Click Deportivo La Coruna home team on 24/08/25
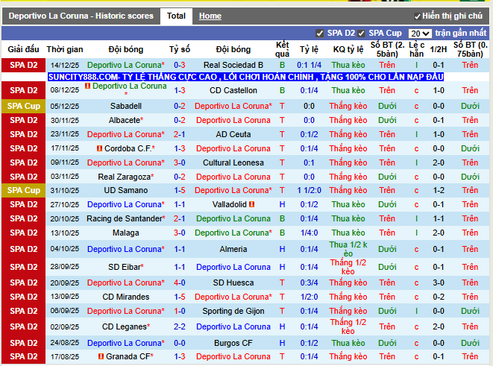Image resolution: width=493 pixels, height=366 pixels. point(126,343)
